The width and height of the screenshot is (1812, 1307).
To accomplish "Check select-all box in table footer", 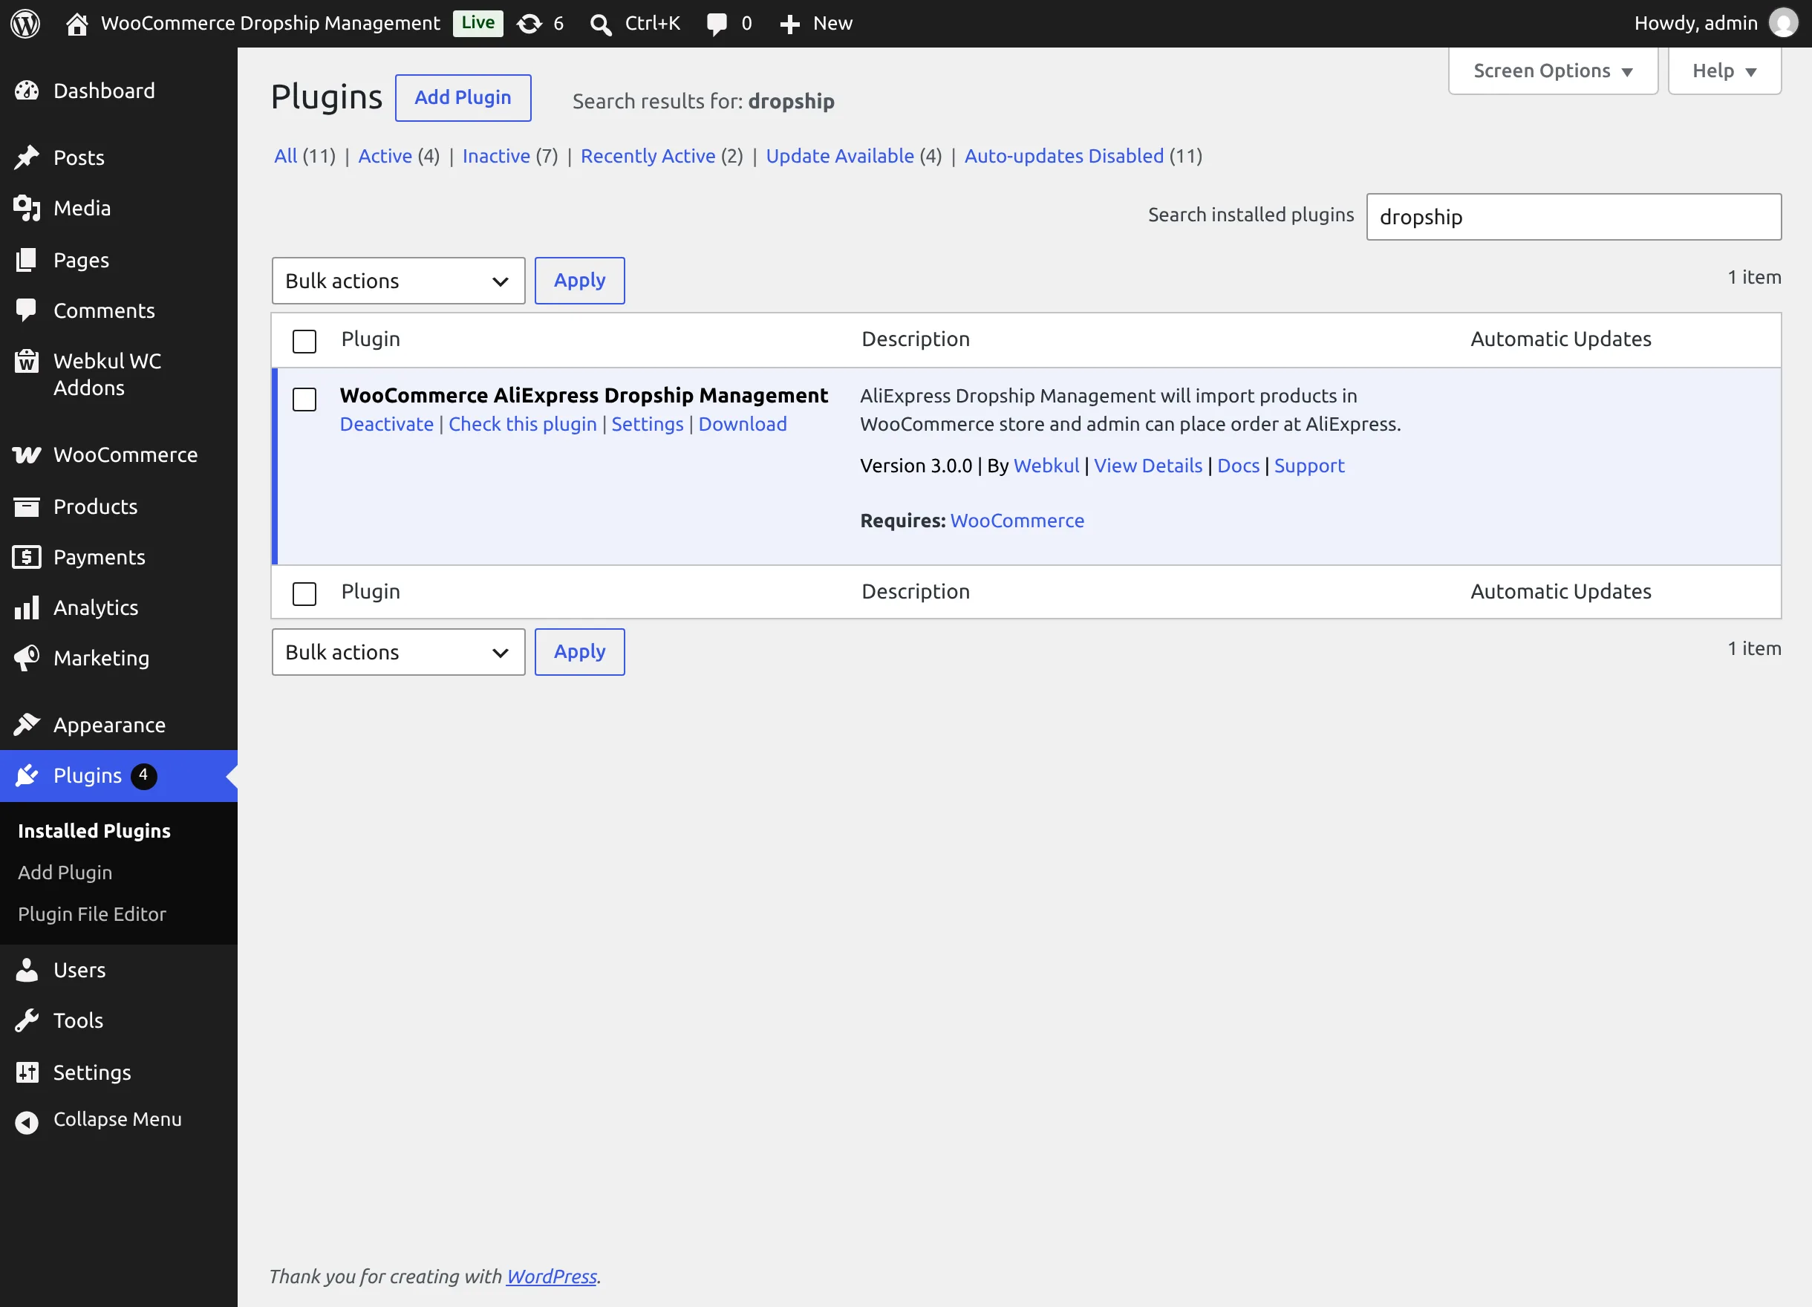I will click(x=304, y=593).
